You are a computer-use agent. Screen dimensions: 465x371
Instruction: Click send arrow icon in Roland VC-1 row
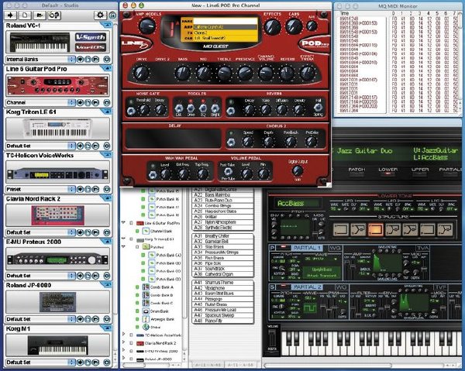pos(80,60)
